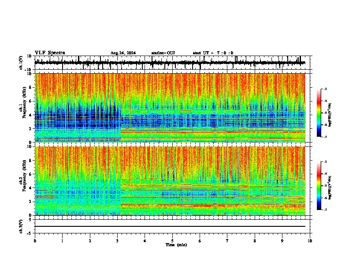Viewport: 349px width, 270px height.
Task: Click the ch.2 colorbar log(PSD) label
Action: click(x=330, y=187)
